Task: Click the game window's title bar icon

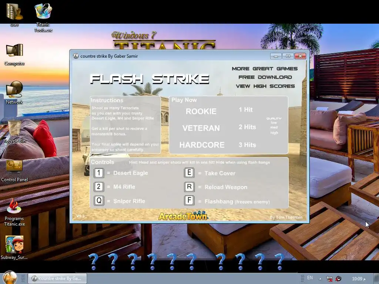Action: tap(76, 56)
